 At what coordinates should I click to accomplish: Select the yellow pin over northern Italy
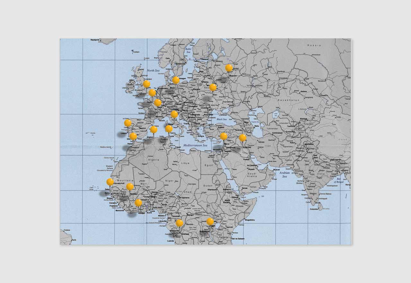pos(174,114)
